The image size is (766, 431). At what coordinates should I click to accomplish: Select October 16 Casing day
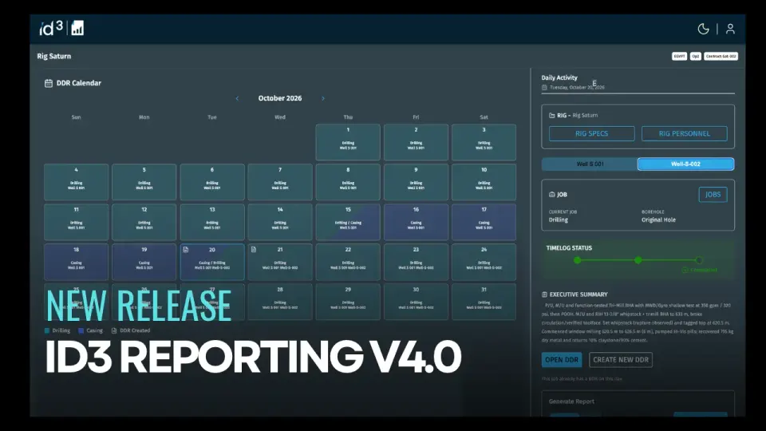coord(416,222)
